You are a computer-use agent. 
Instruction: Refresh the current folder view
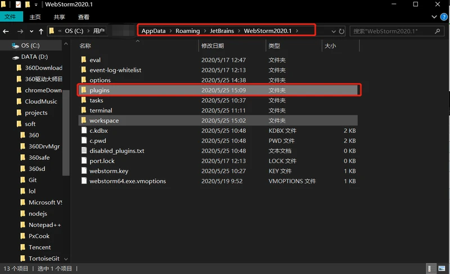click(x=341, y=31)
